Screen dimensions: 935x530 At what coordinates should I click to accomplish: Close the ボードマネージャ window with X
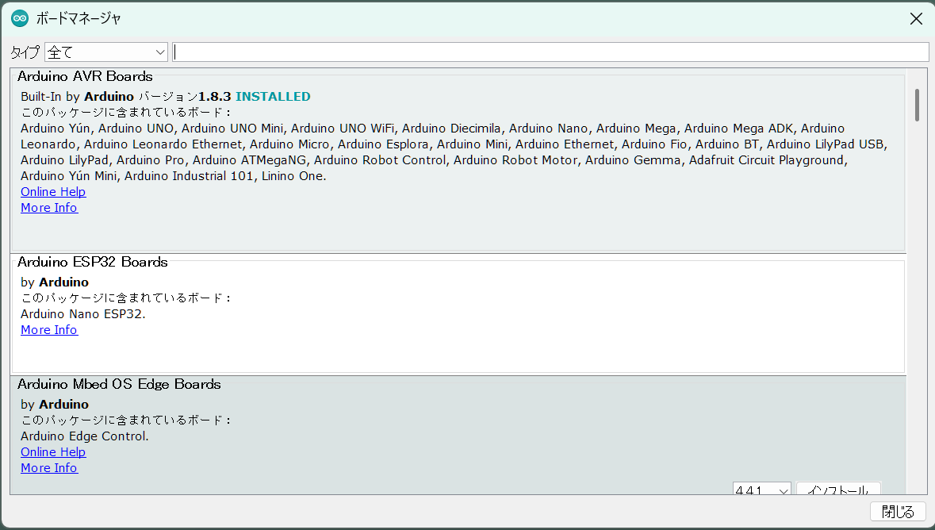pyautogui.click(x=916, y=19)
